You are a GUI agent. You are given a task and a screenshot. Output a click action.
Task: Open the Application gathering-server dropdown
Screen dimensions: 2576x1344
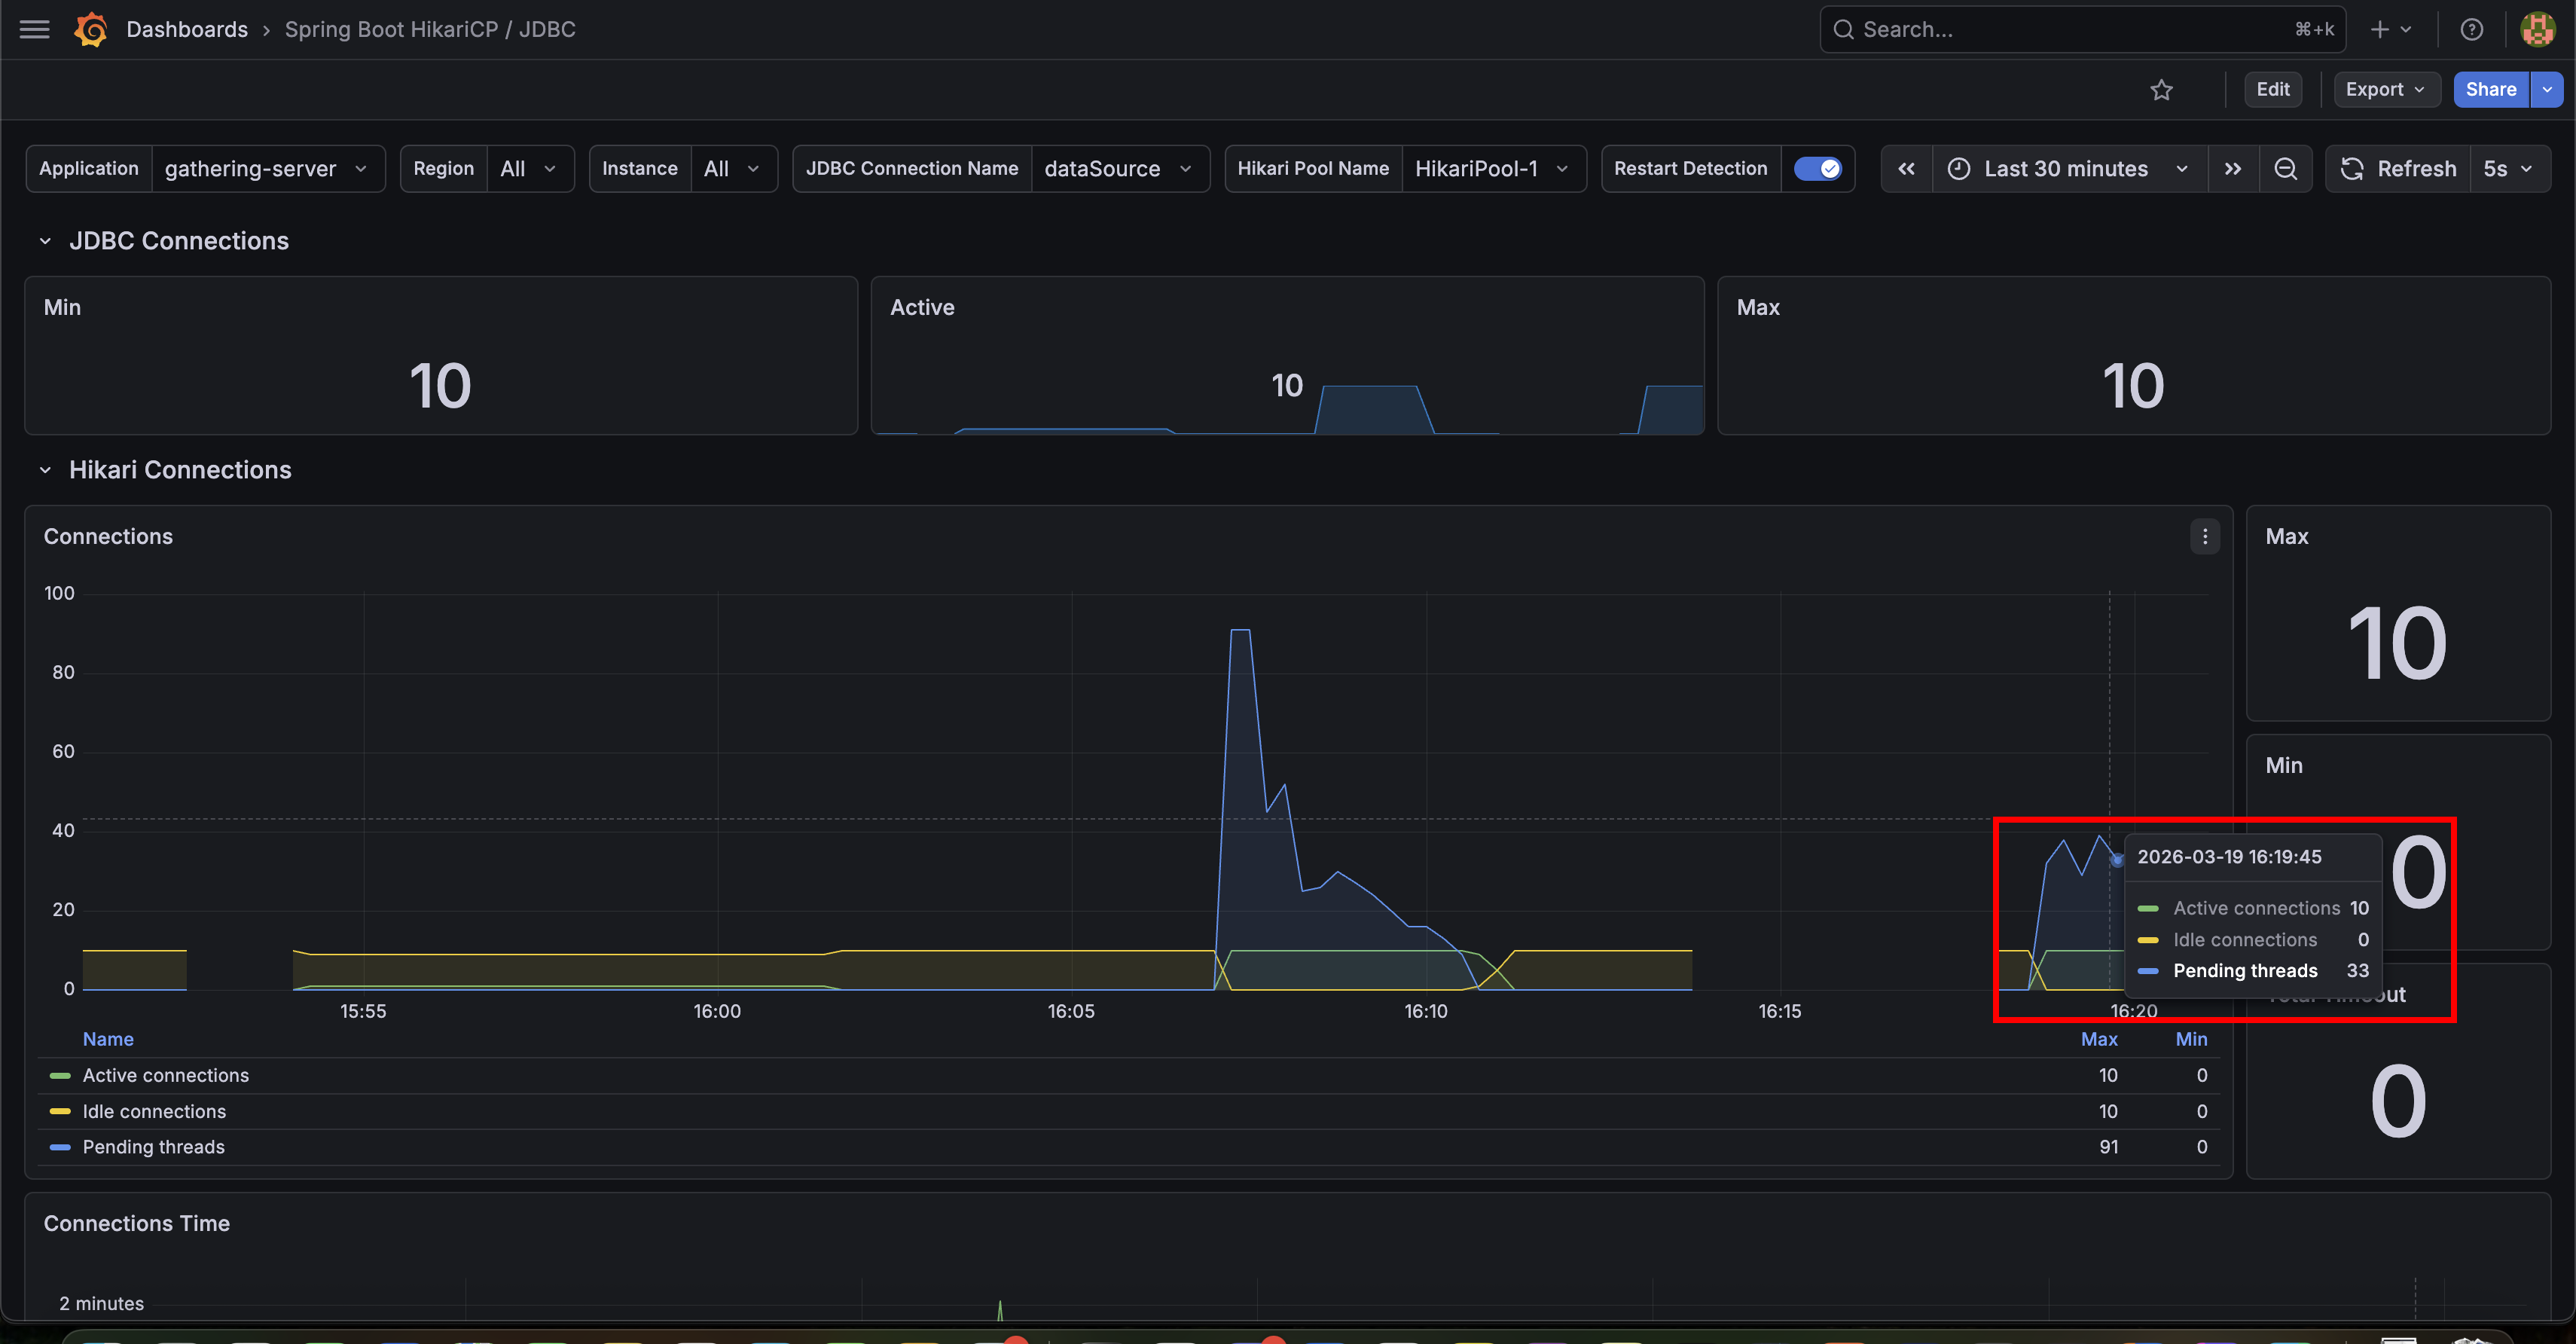click(268, 168)
